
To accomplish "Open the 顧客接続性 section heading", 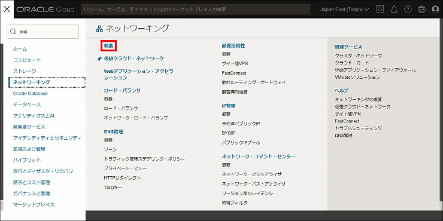I will coord(233,45).
